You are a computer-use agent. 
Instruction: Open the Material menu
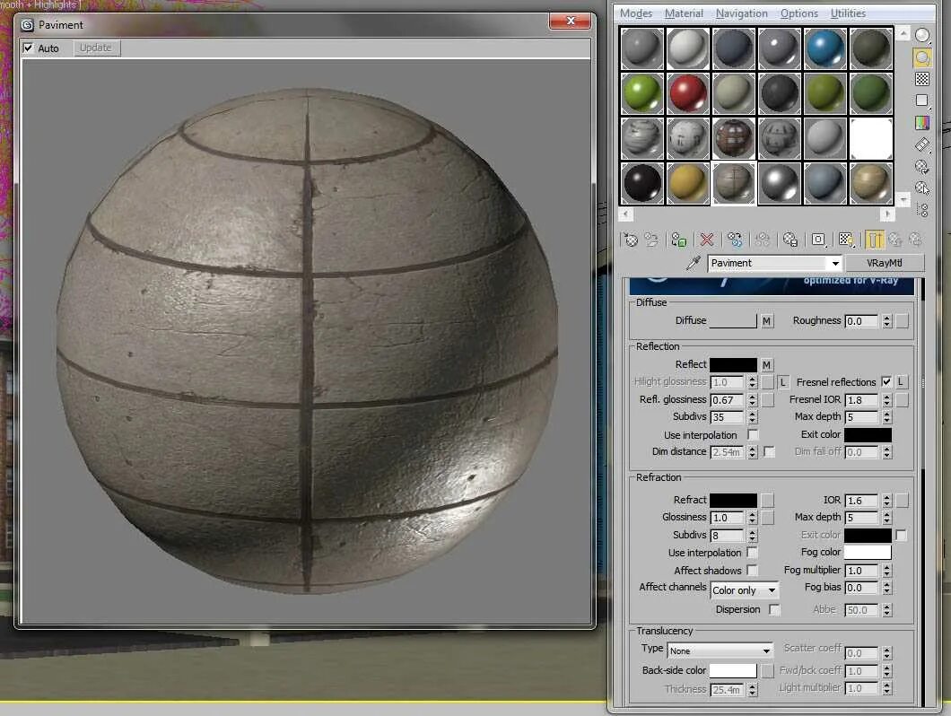[x=684, y=13]
